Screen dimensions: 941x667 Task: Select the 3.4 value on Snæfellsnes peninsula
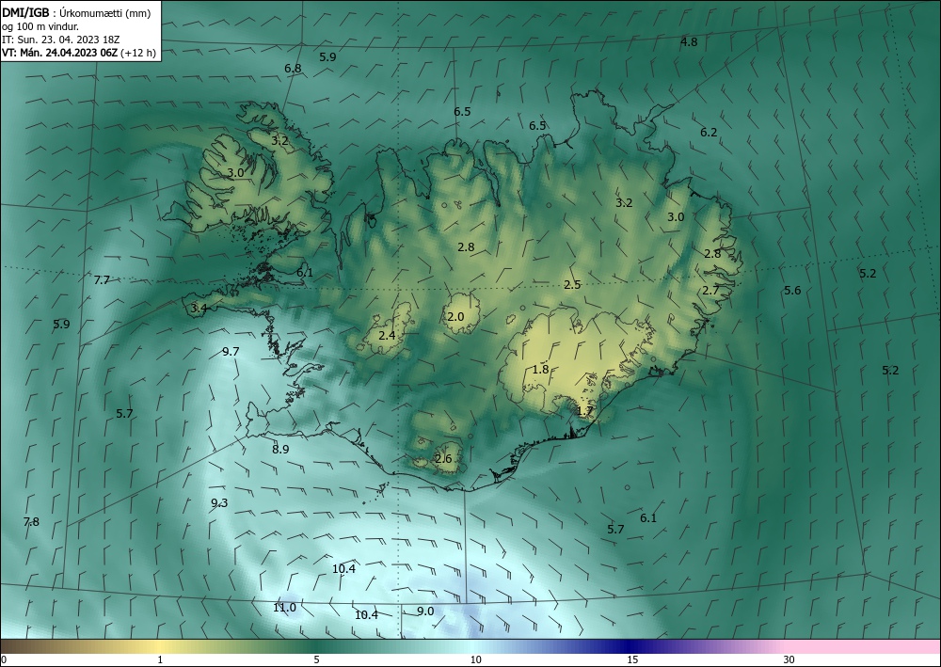pos(199,309)
